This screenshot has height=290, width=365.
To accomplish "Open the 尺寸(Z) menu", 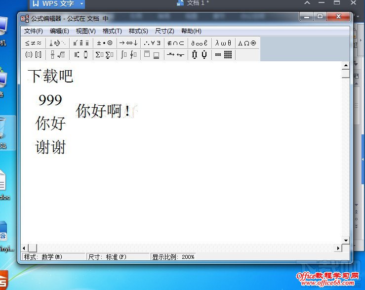I will click(x=164, y=31).
